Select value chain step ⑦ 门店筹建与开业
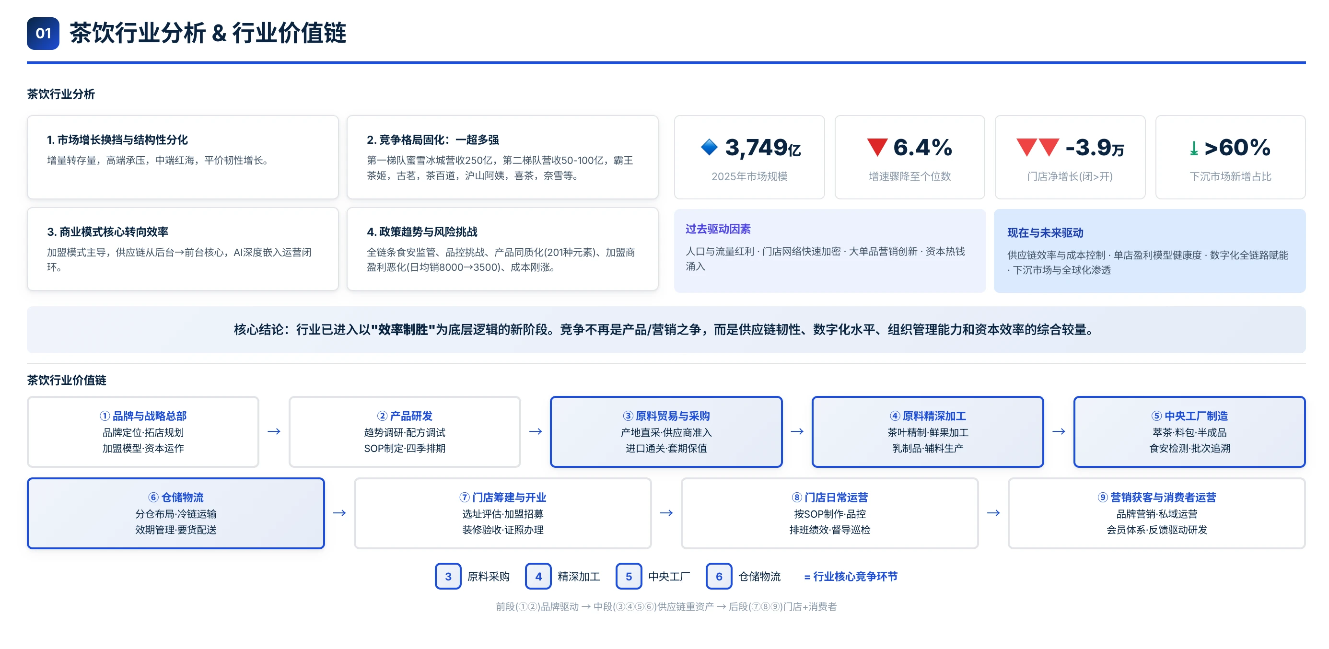Screen dimensions: 1329x649 [502, 513]
